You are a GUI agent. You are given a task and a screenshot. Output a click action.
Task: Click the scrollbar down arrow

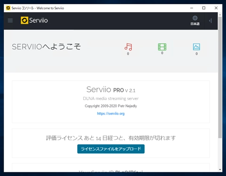tap(220, 169)
